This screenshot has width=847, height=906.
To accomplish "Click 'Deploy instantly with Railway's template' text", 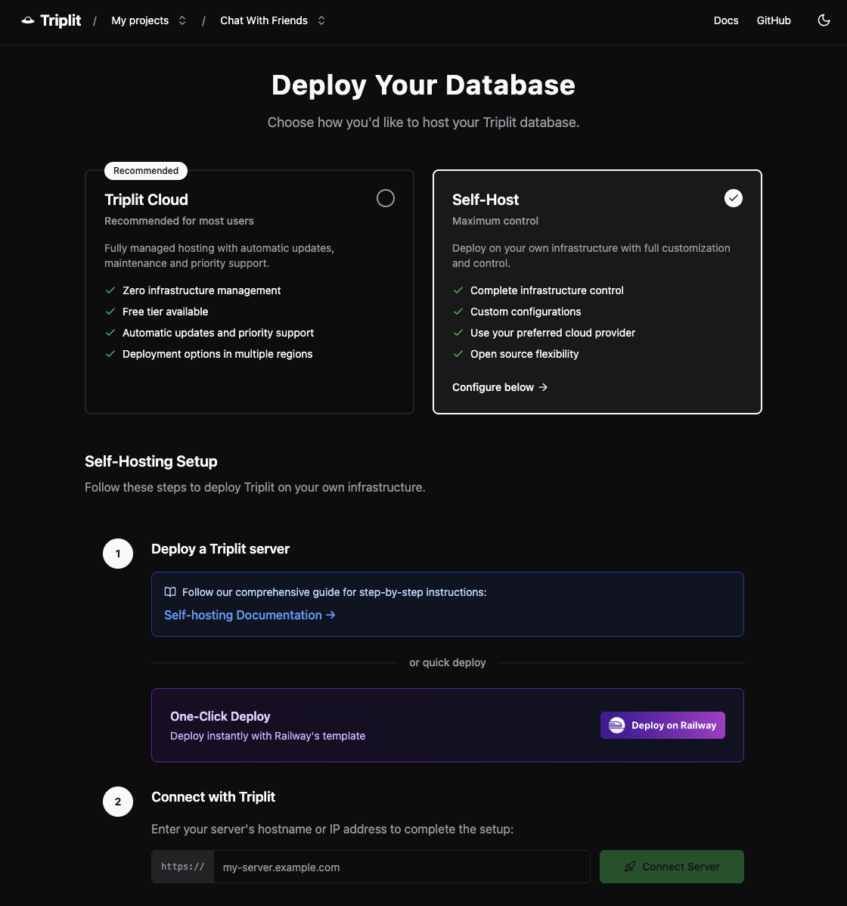I will pos(268,736).
